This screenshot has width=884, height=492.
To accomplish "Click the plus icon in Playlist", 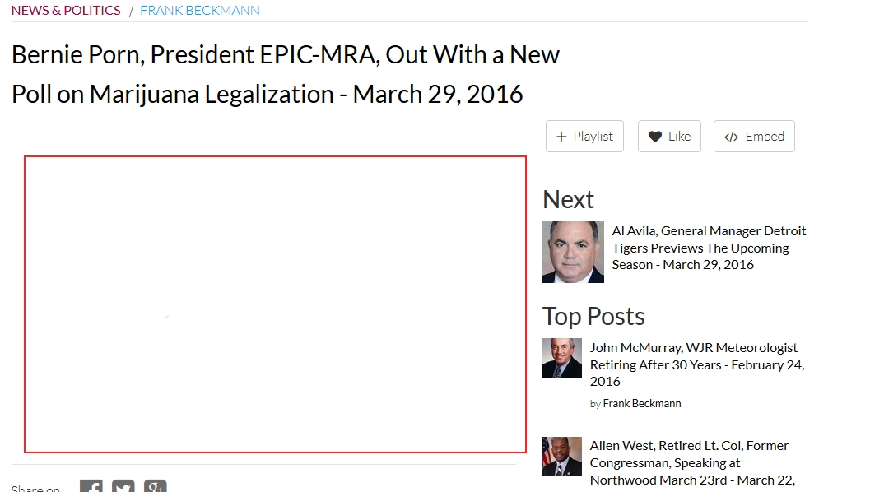I will pos(561,137).
